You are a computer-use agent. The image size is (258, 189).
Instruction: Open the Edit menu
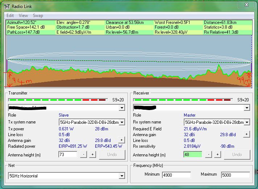tap(10, 16)
